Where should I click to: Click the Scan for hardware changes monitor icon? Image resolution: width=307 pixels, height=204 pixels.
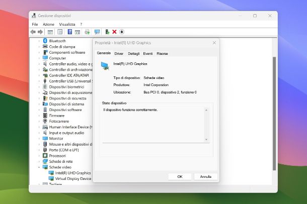click(x=97, y=32)
